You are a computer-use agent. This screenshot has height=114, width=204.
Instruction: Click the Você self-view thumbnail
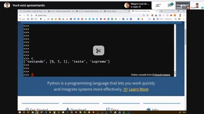point(197,6)
